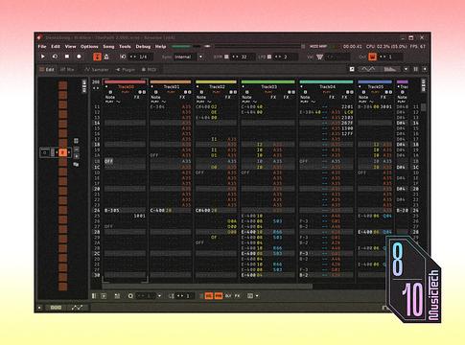
Task: Click the quantize icon in bottom toolbar
Action: pyautogui.click(x=130, y=296)
